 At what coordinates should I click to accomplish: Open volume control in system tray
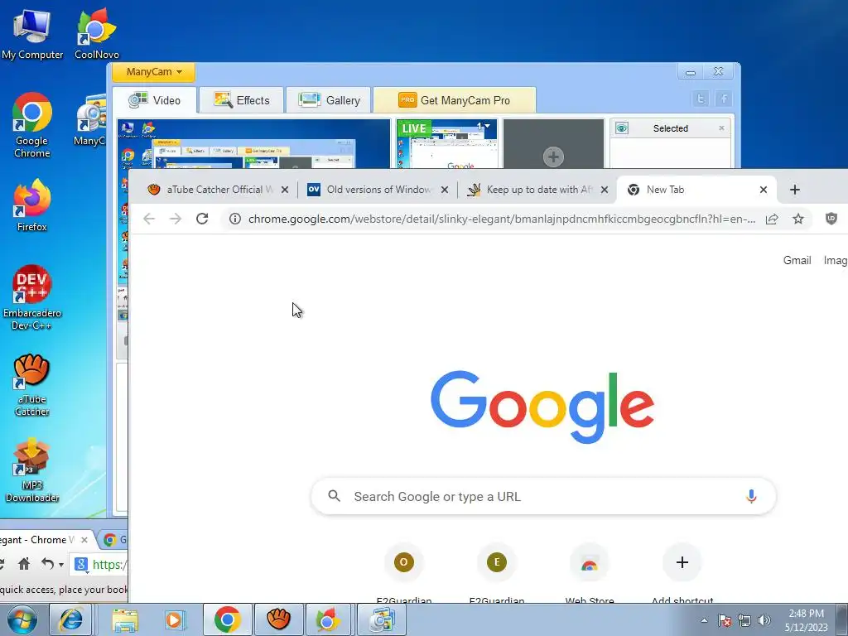[x=764, y=620]
